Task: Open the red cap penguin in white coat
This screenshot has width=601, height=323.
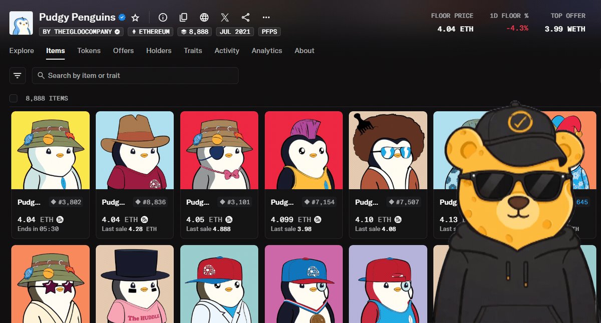Action: [x=219, y=284]
